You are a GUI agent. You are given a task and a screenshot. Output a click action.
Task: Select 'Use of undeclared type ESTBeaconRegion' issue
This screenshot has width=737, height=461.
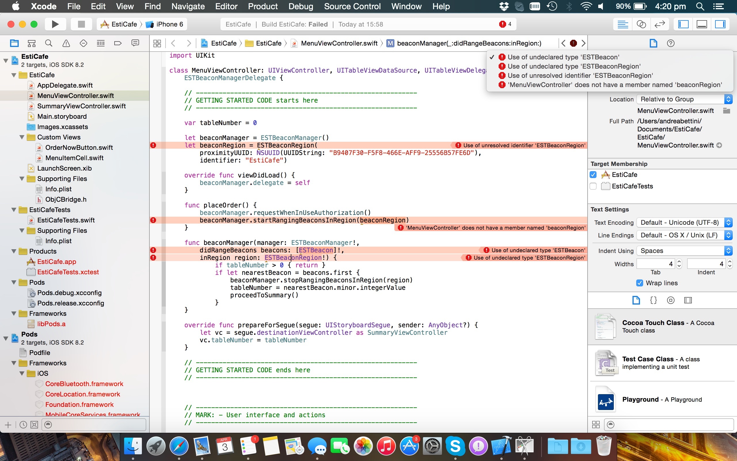point(574,67)
